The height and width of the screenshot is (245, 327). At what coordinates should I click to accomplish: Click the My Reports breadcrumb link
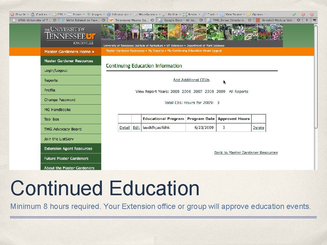click(x=156, y=51)
